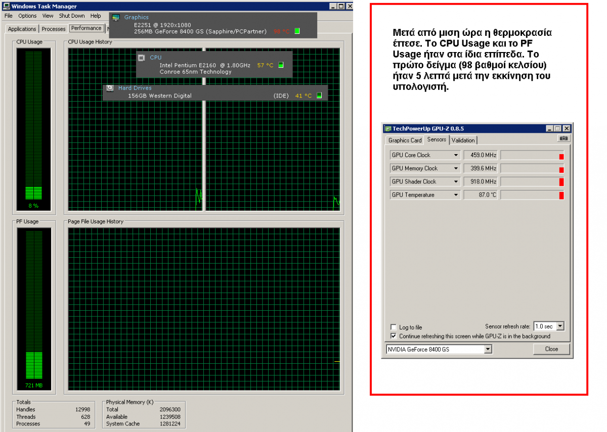This screenshot has height=432, width=607.
Task: Click the Handles count 12998
Action: (x=82, y=409)
